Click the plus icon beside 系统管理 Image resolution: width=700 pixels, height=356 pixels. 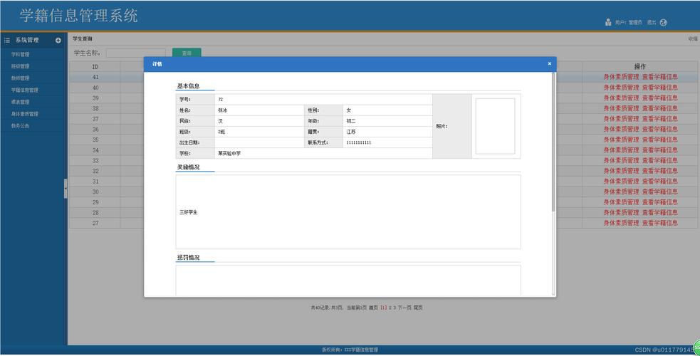[58, 40]
